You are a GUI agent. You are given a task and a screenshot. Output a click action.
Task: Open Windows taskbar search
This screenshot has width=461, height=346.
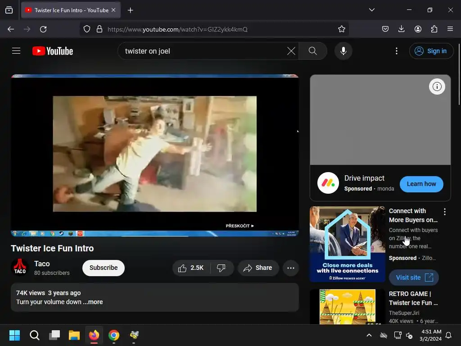pos(34,335)
